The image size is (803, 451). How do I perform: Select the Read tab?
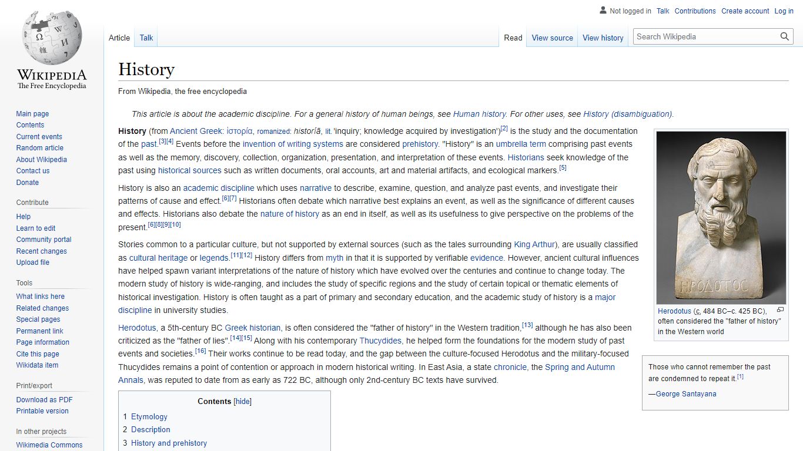pos(513,38)
